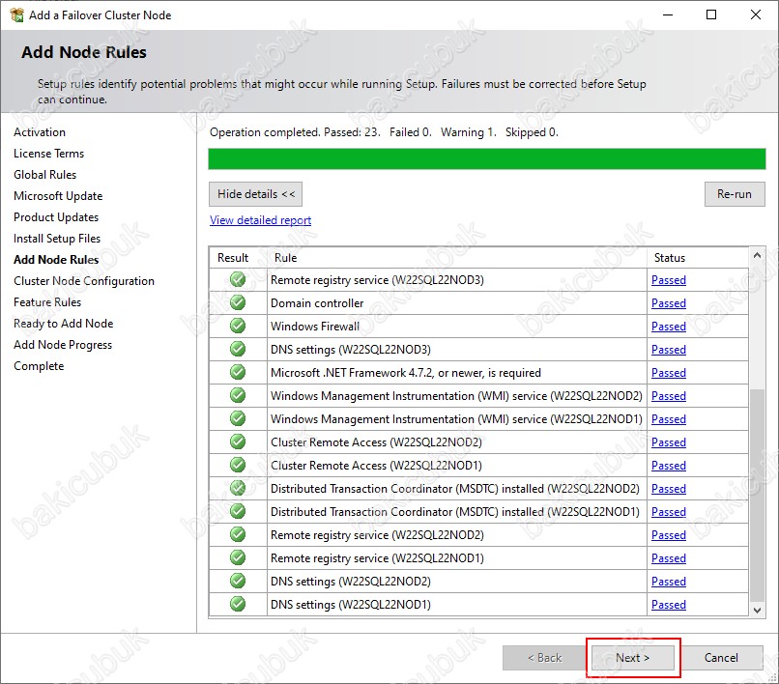779x684 pixels.
Task: Go back with the Back button
Action: (x=544, y=658)
